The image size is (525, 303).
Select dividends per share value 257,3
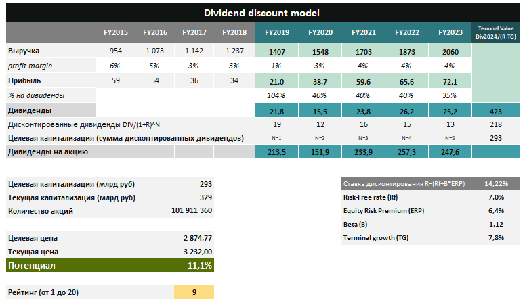click(407, 153)
